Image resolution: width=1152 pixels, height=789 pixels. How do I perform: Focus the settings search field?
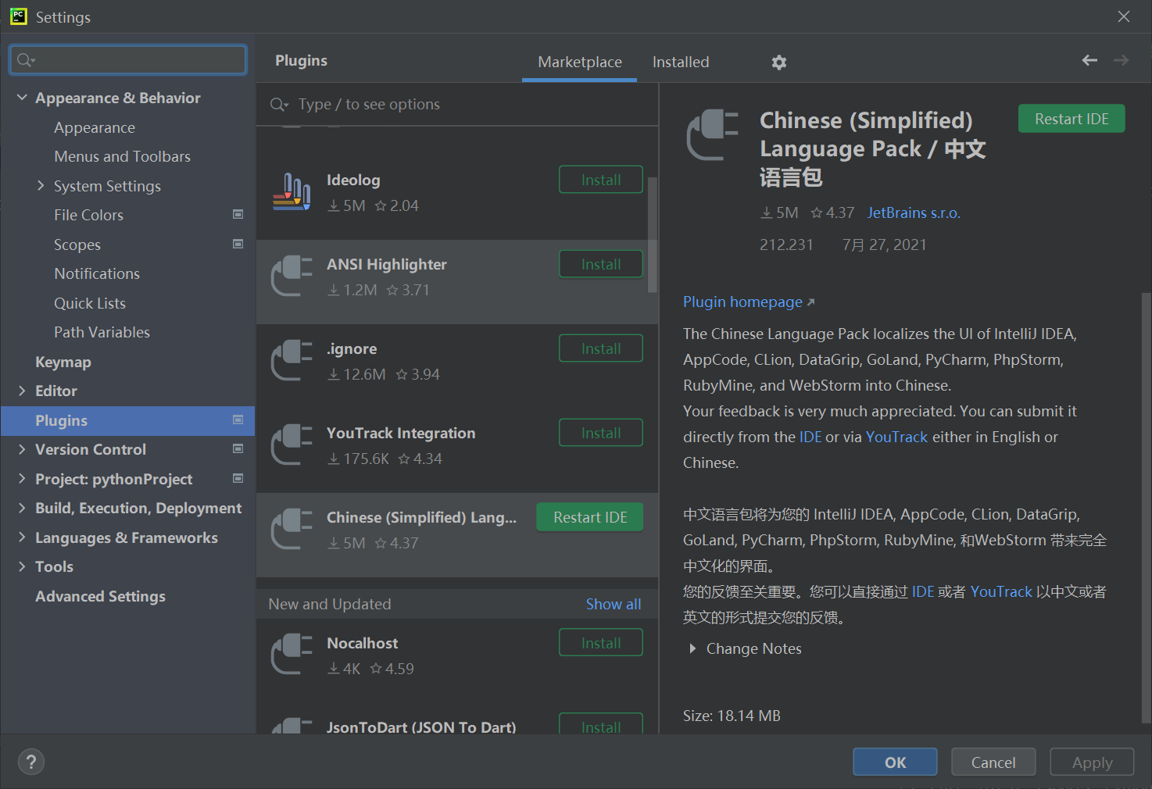pyautogui.click(x=128, y=60)
